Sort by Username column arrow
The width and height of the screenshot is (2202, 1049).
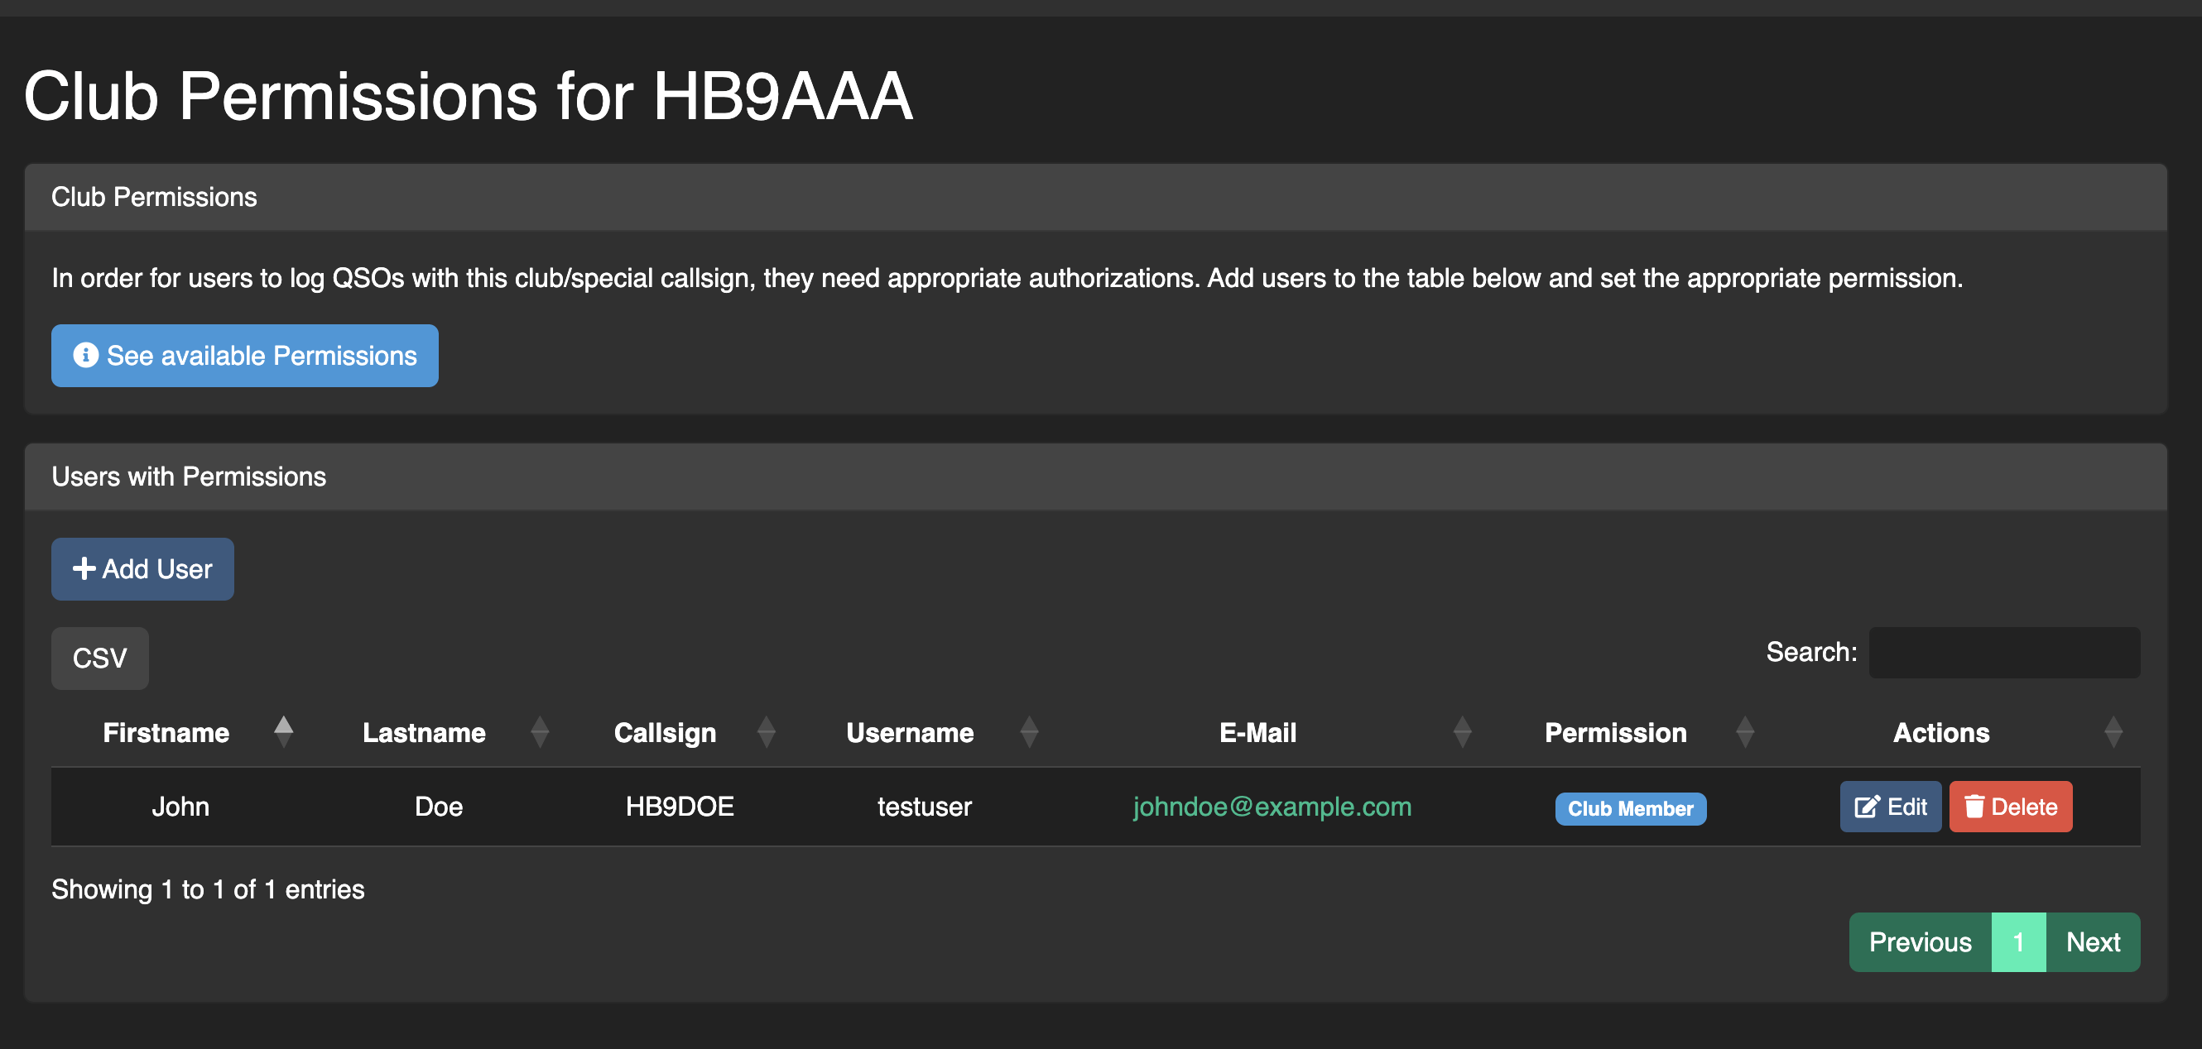[x=1029, y=732]
